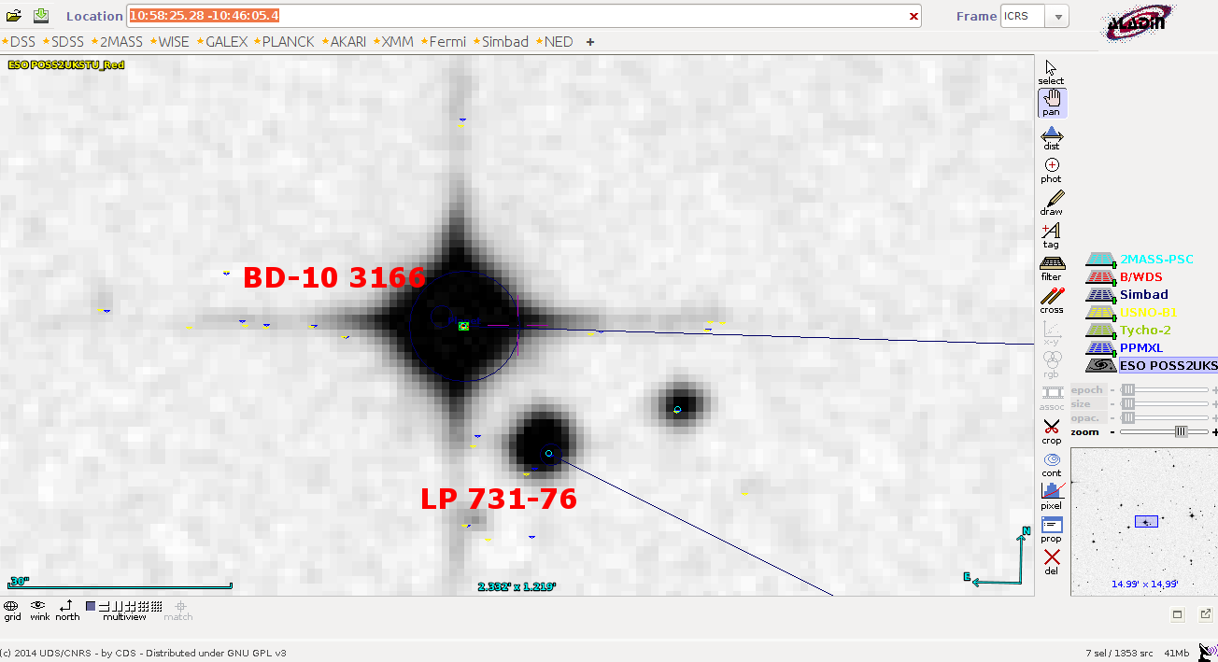Click the open file folder icon
This screenshot has height=662, width=1218.
pyautogui.click(x=14, y=16)
